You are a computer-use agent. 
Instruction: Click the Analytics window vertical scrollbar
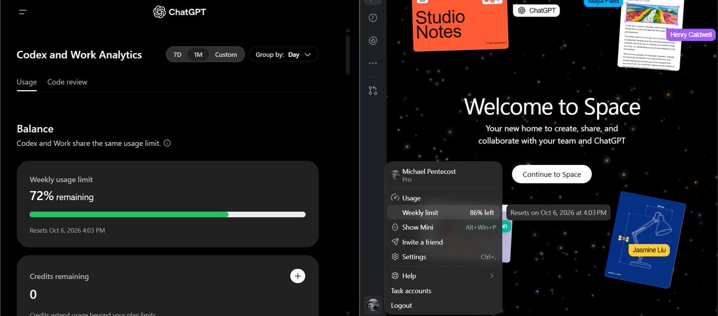point(348,55)
